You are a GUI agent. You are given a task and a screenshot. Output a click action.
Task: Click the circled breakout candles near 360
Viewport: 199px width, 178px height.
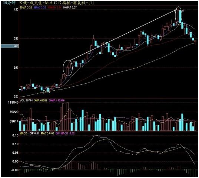[x=68, y=68]
